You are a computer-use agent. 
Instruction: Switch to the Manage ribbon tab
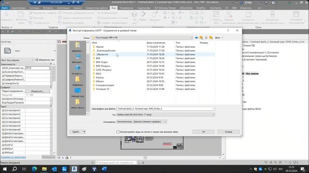click(126, 8)
